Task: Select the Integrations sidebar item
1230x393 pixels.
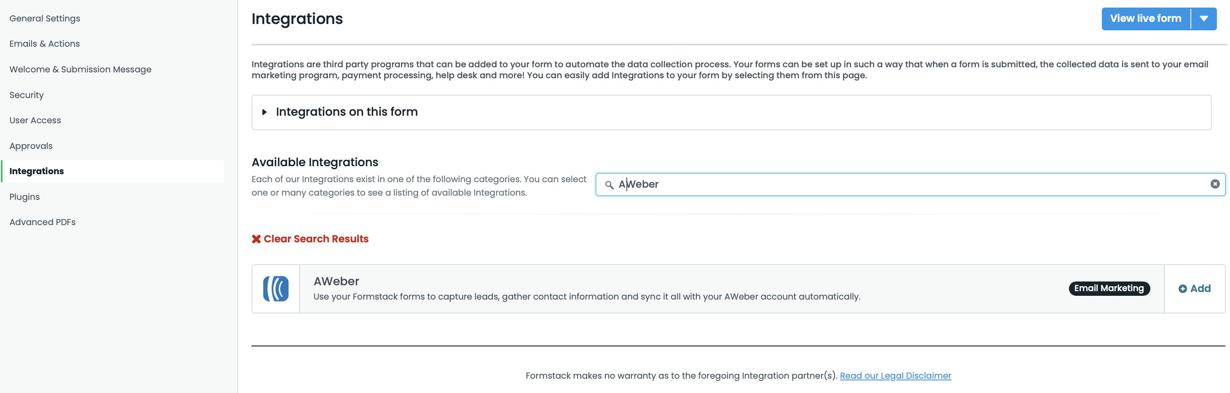Action: 37,172
